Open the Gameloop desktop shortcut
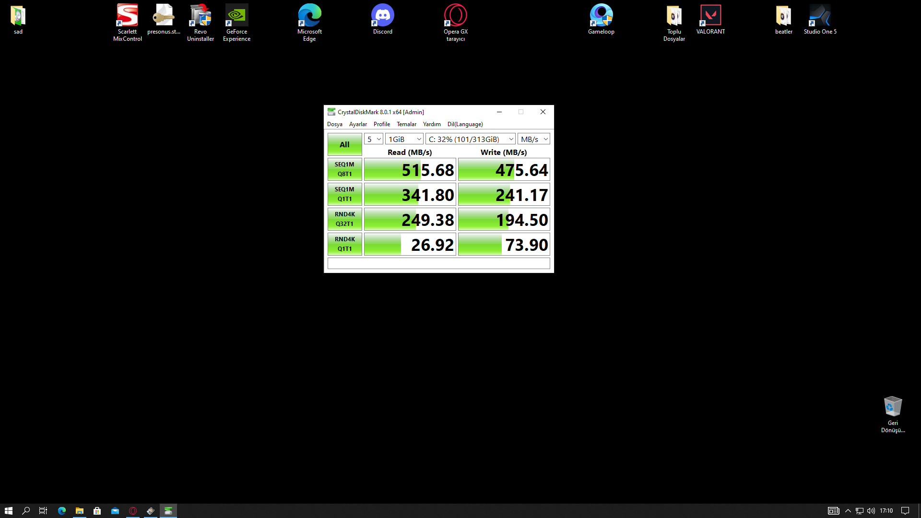921x518 pixels. [x=601, y=16]
